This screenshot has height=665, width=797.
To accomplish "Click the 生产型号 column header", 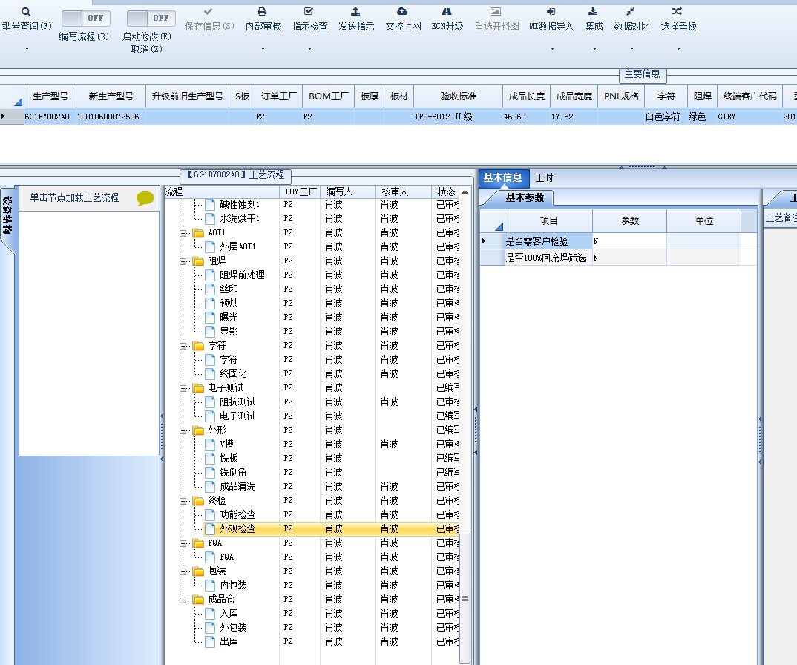I will 50,96.
